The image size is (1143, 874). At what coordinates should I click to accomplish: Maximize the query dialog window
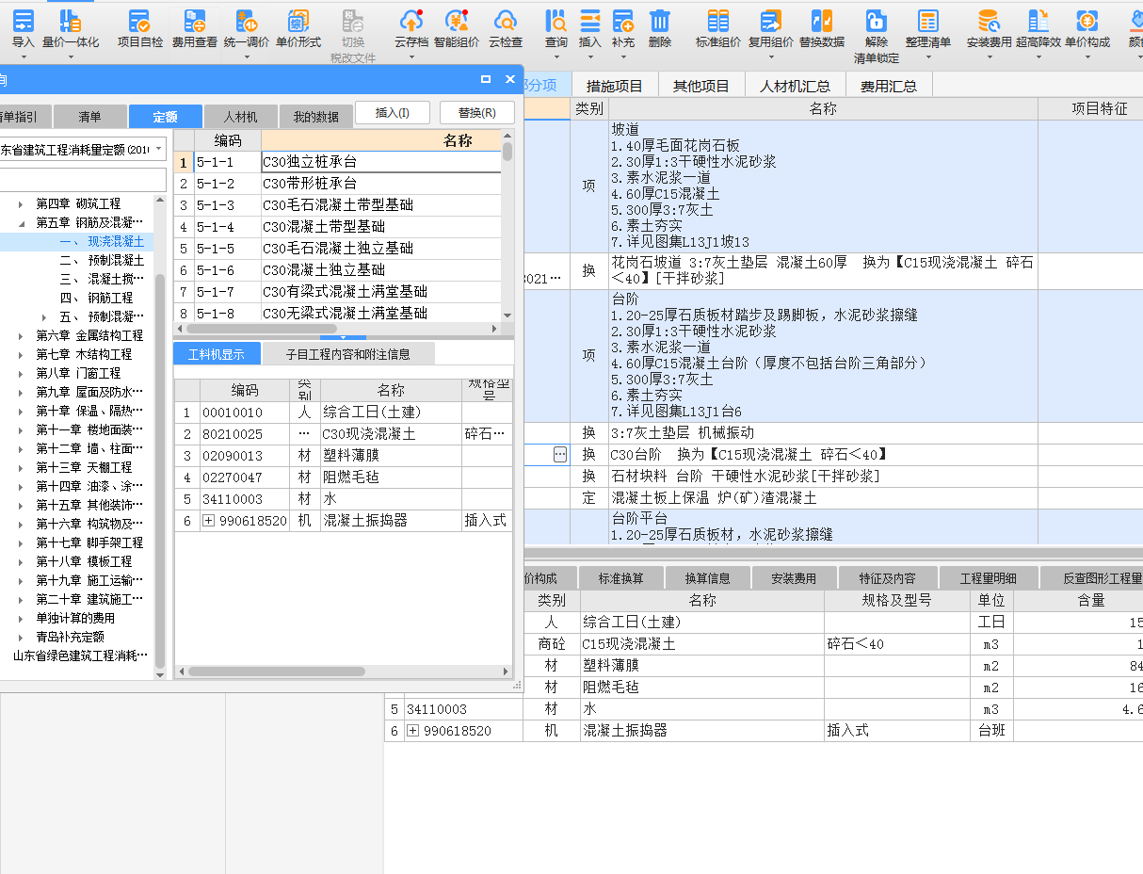click(x=486, y=79)
